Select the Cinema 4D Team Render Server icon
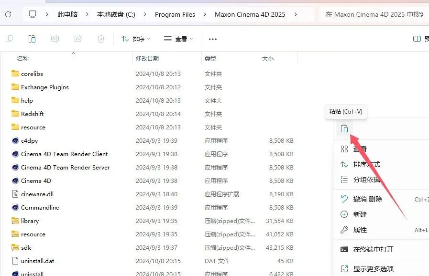This screenshot has height=276, width=429. click(x=15, y=167)
